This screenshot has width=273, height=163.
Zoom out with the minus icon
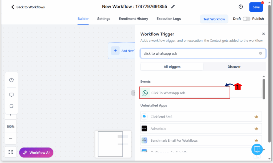11,139
